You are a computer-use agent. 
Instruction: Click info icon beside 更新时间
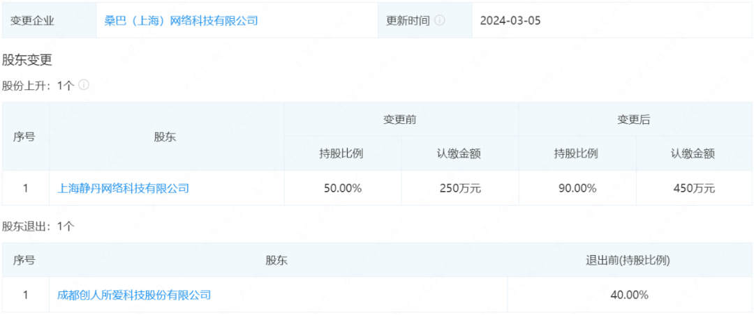point(440,21)
